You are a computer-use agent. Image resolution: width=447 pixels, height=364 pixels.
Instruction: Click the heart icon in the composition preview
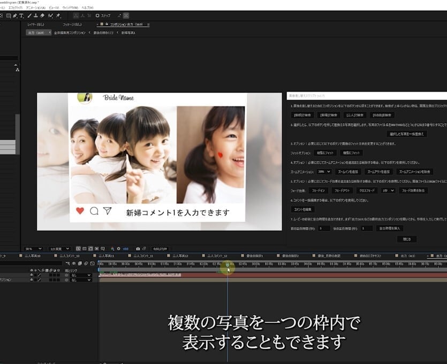click(x=80, y=211)
